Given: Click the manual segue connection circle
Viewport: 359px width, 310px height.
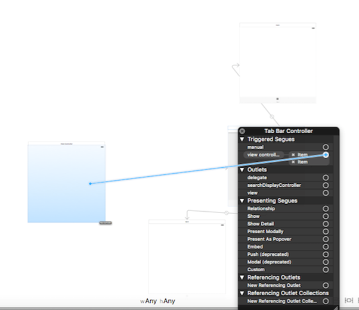Looking at the screenshot, I should (x=326, y=147).
